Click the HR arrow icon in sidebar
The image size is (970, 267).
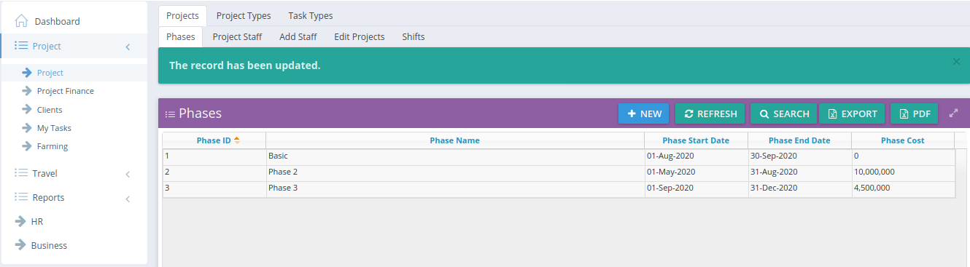[x=20, y=221]
